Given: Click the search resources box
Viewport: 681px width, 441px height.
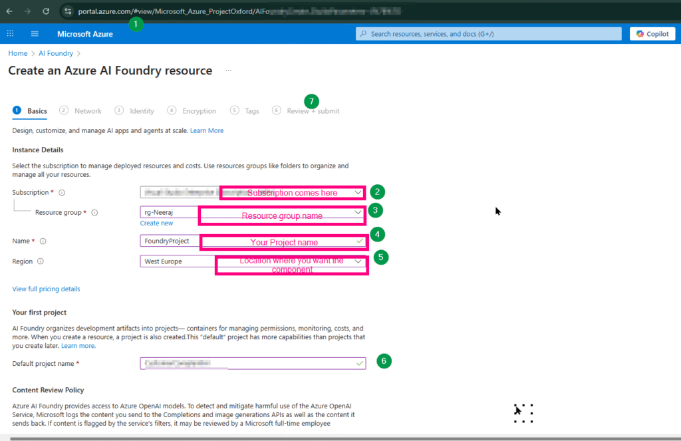Looking at the screenshot, I should point(489,33).
